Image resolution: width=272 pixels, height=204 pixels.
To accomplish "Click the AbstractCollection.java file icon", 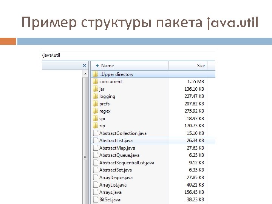I will [96, 133].
